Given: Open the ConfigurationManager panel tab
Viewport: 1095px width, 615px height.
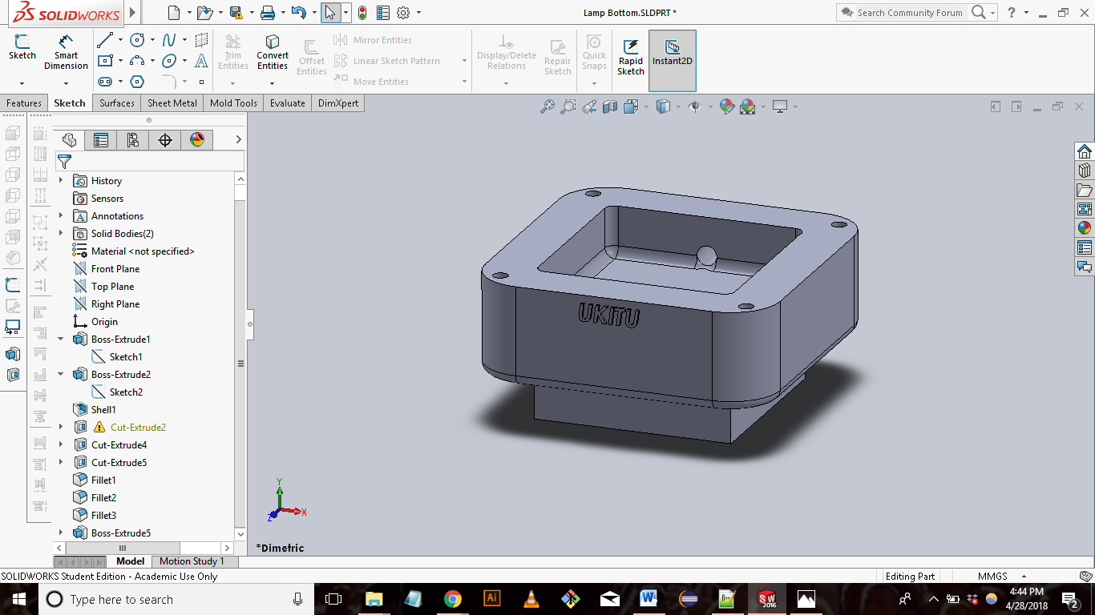Looking at the screenshot, I should click(x=133, y=140).
